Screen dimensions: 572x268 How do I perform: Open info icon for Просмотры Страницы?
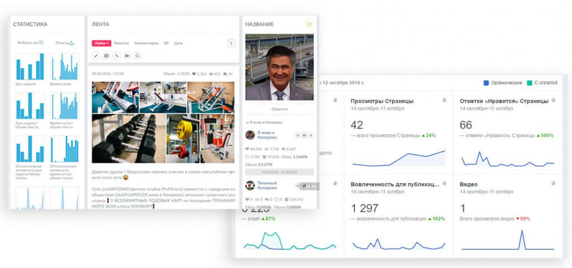[x=444, y=100]
